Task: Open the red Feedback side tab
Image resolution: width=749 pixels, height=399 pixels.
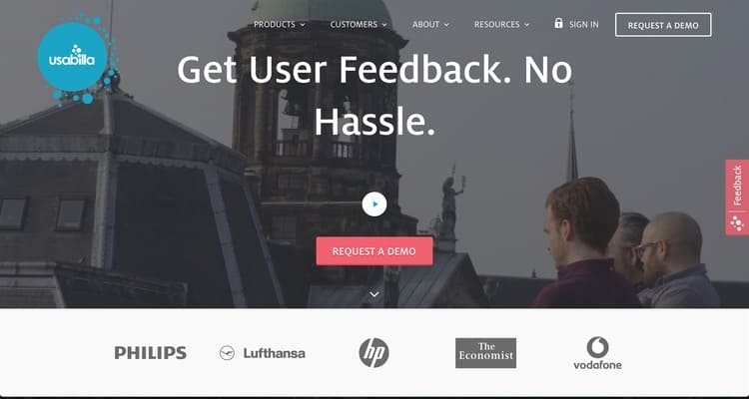Action: [737, 198]
